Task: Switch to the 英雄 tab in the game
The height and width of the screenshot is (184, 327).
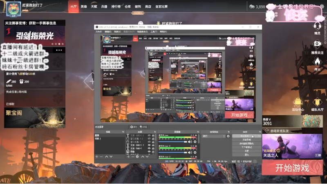Action: click(x=84, y=7)
